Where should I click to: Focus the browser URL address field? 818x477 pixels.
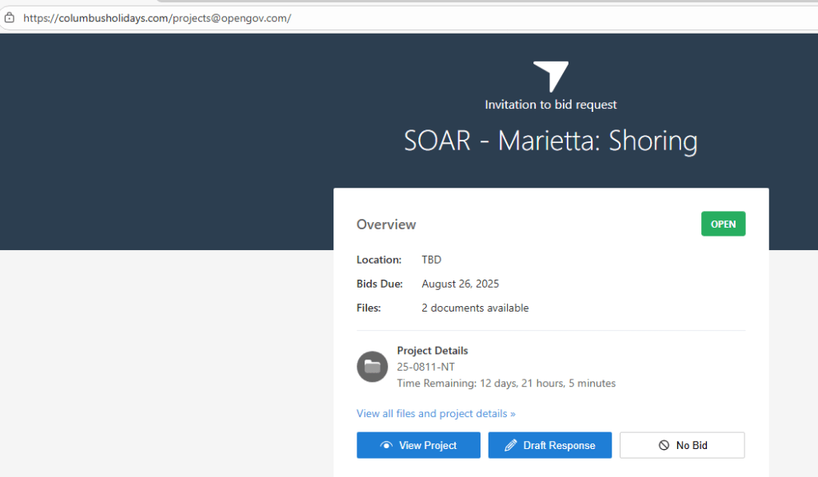[x=400, y=18]
